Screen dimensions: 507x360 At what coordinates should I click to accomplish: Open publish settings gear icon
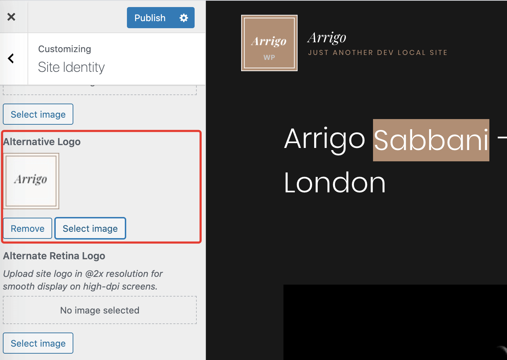click(x=184, y=18)
